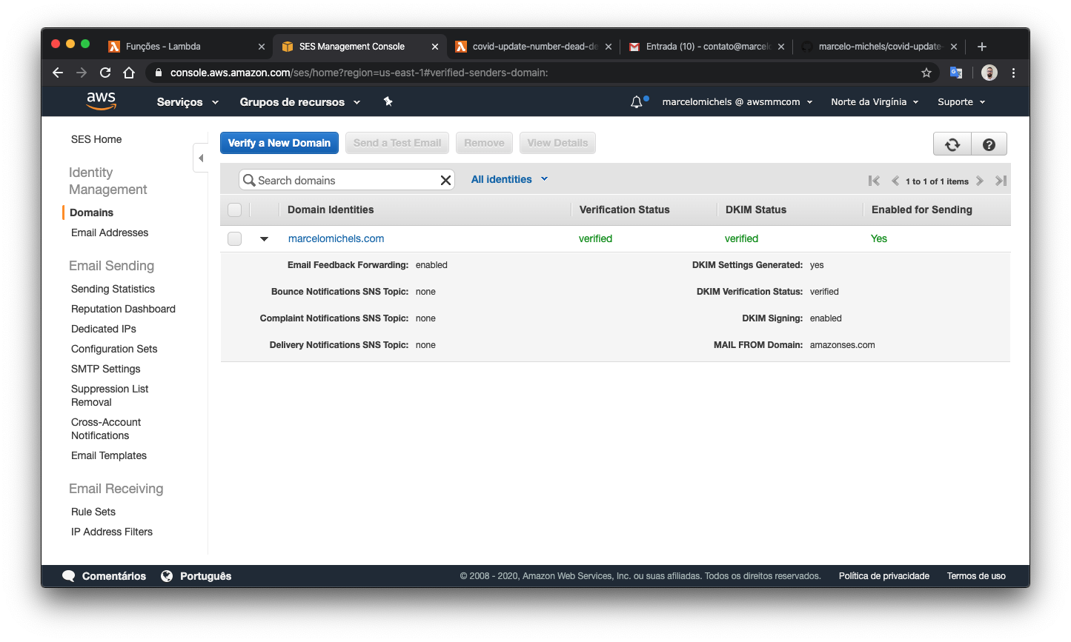The width and height of the screenshot is (1071, 642).
Task: Open the Comentários feedback icon
Action: (x=69, y=576)
